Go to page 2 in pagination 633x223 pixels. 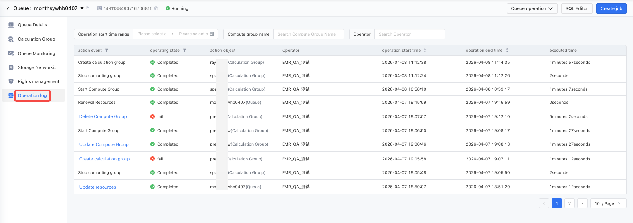point(570,203)
